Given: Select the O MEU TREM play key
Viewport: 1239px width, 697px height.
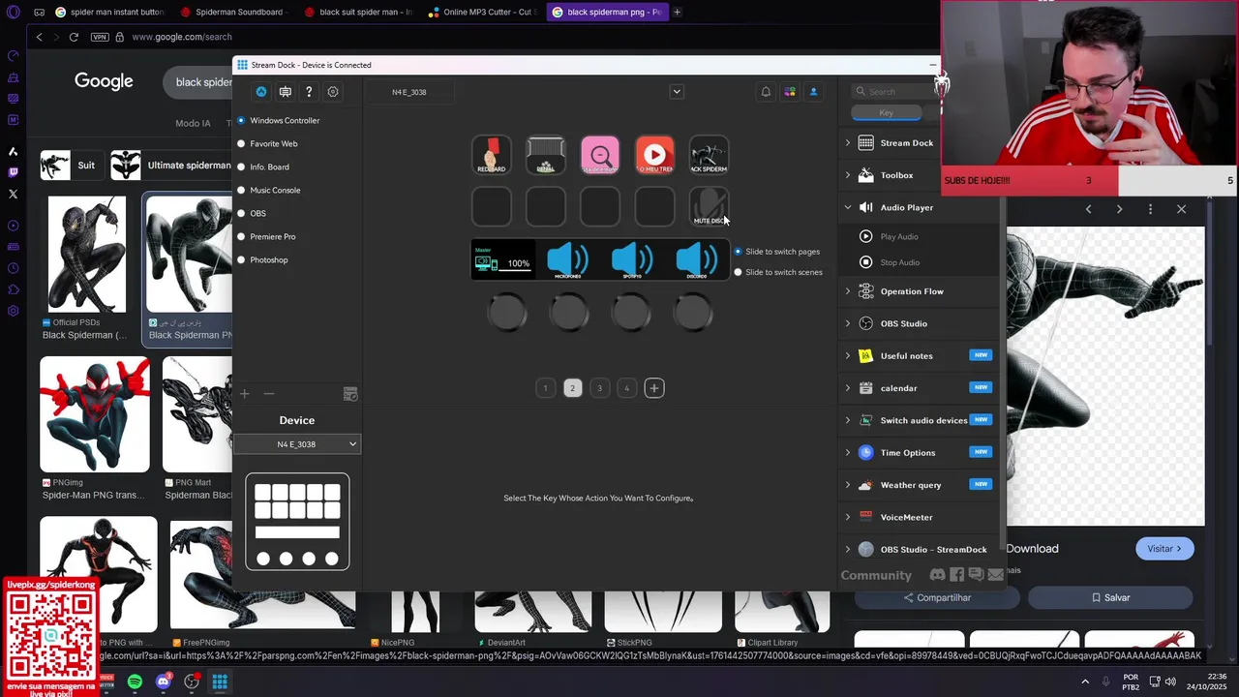Looking at the screenshot, I should coord(654,155).
